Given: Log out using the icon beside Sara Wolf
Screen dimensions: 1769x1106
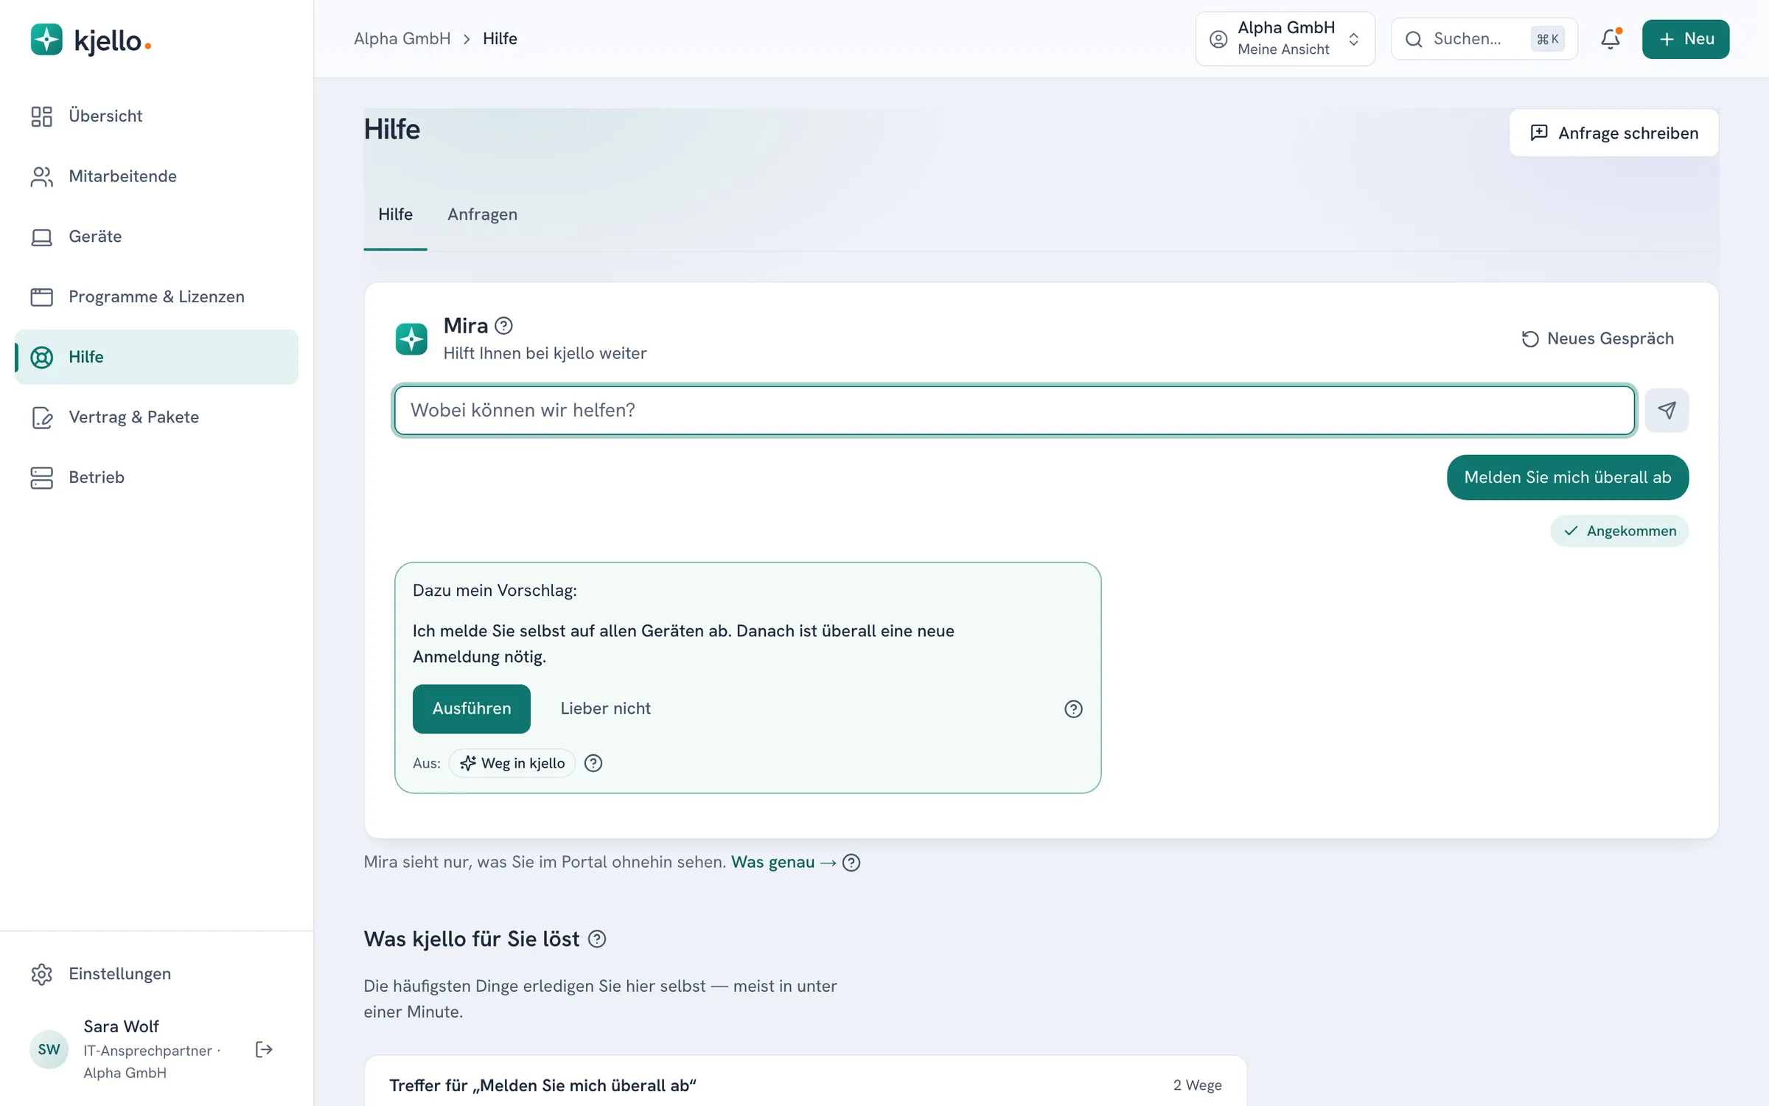Looking at the screenshot, I should pos(264,1049).
